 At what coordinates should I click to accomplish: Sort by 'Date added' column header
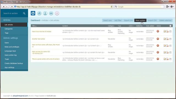pyautogui.click(x=150, y=26)
